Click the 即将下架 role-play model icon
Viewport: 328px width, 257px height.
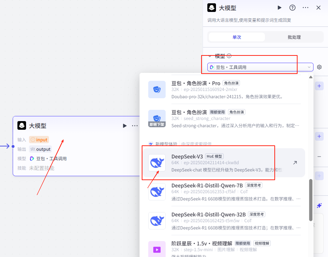tap(157, 119)
